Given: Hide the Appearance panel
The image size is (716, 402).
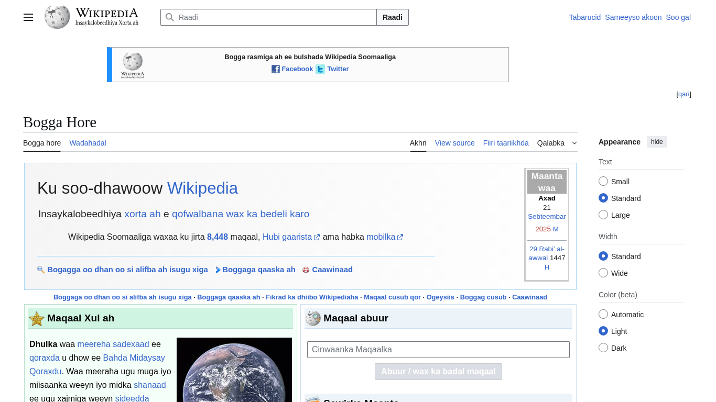Looking at the screenshot, I should [657, 142].
